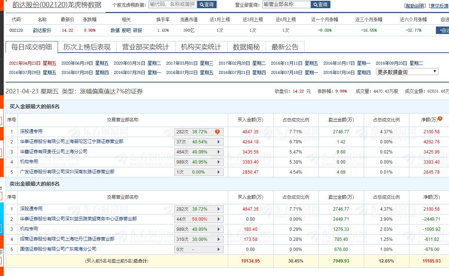Open the 意见反馈 link

pyautogui.click(x=439, y=6)
